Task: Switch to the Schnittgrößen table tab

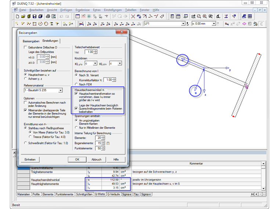Action: [84, 194]
